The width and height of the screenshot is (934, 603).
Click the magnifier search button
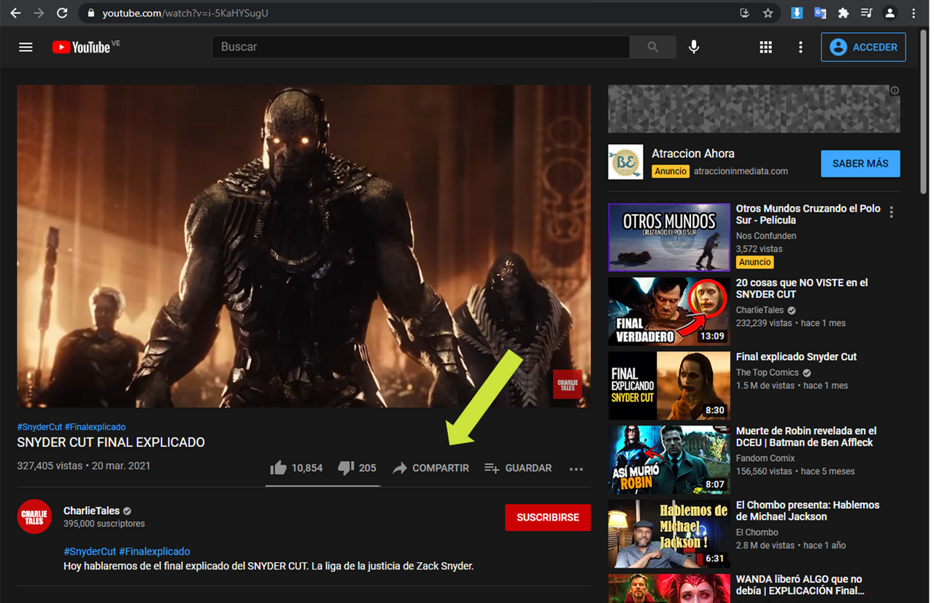coord(652,47)
